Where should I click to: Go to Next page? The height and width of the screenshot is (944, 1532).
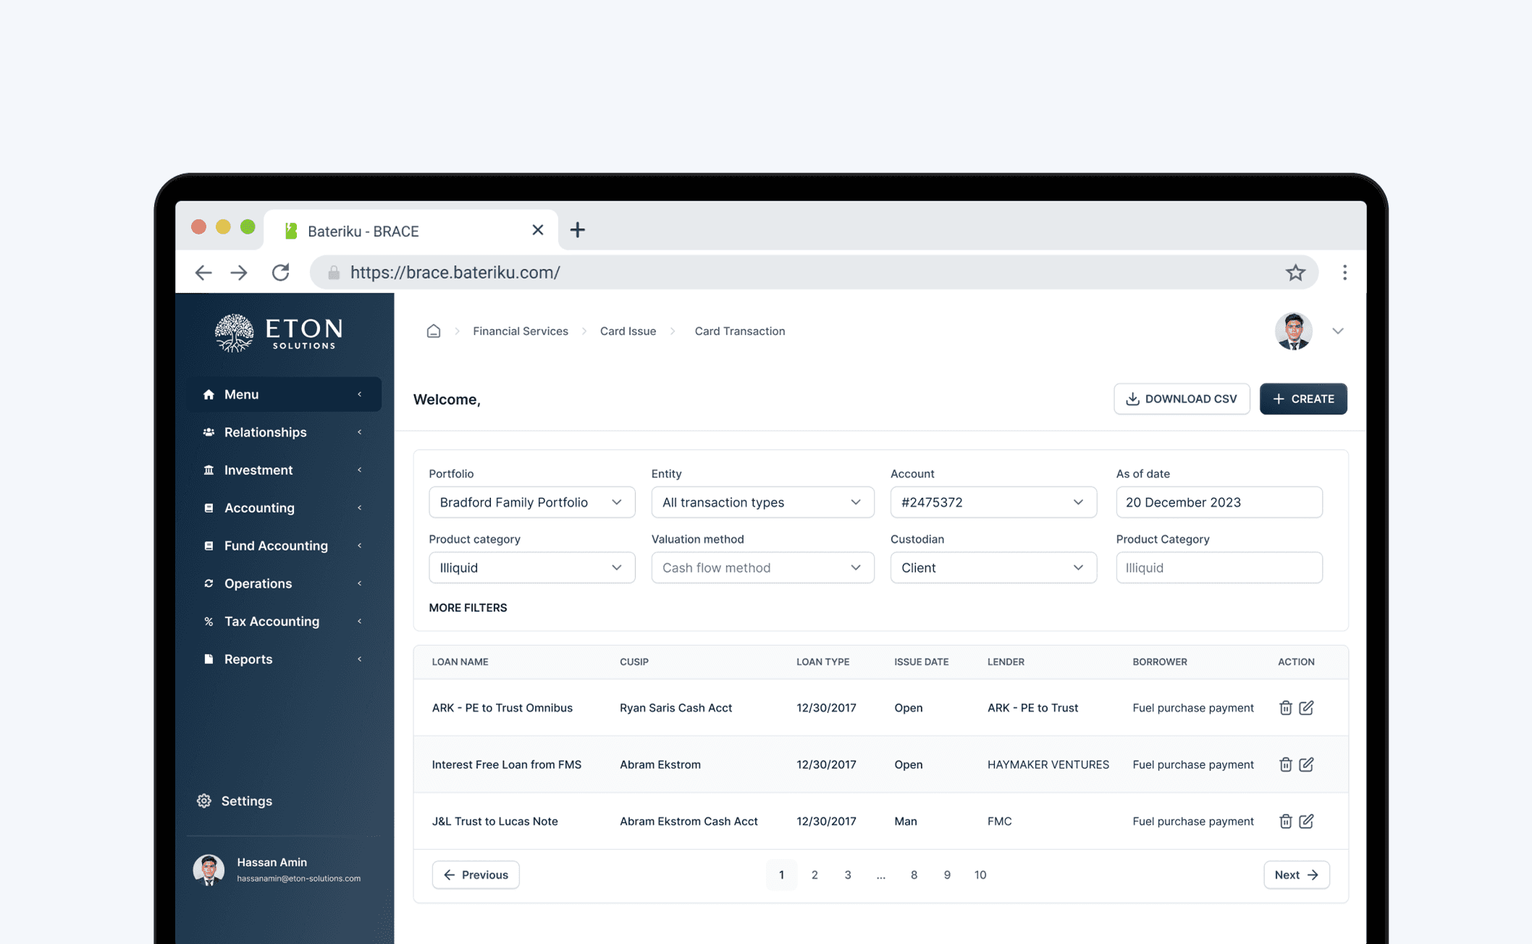(1296, 875)
